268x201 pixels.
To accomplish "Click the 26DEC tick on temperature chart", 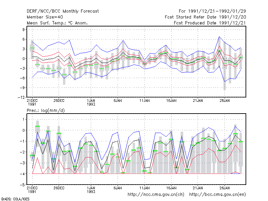I will (59, 101).
